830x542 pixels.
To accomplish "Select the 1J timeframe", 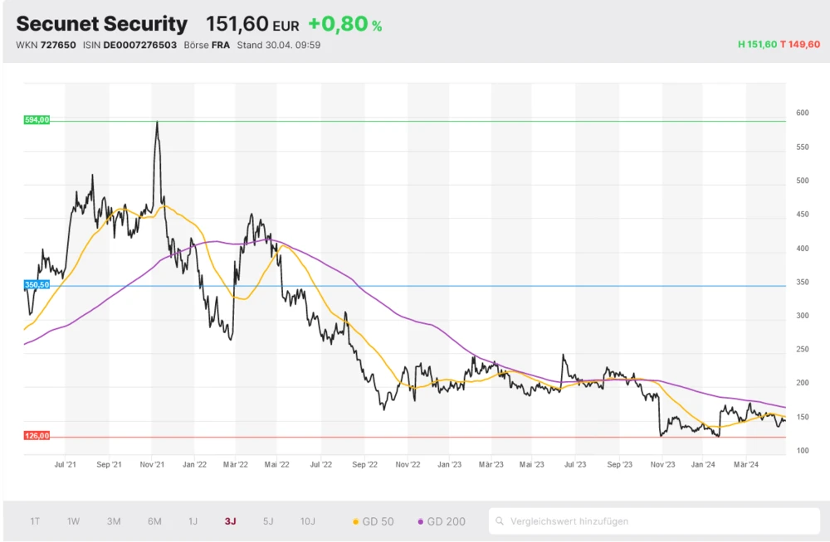I will point(193,521).
